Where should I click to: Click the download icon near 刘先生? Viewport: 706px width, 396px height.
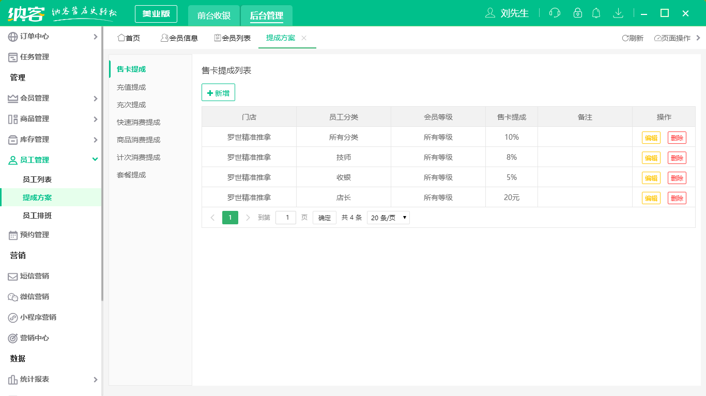[x=618, y=13]
